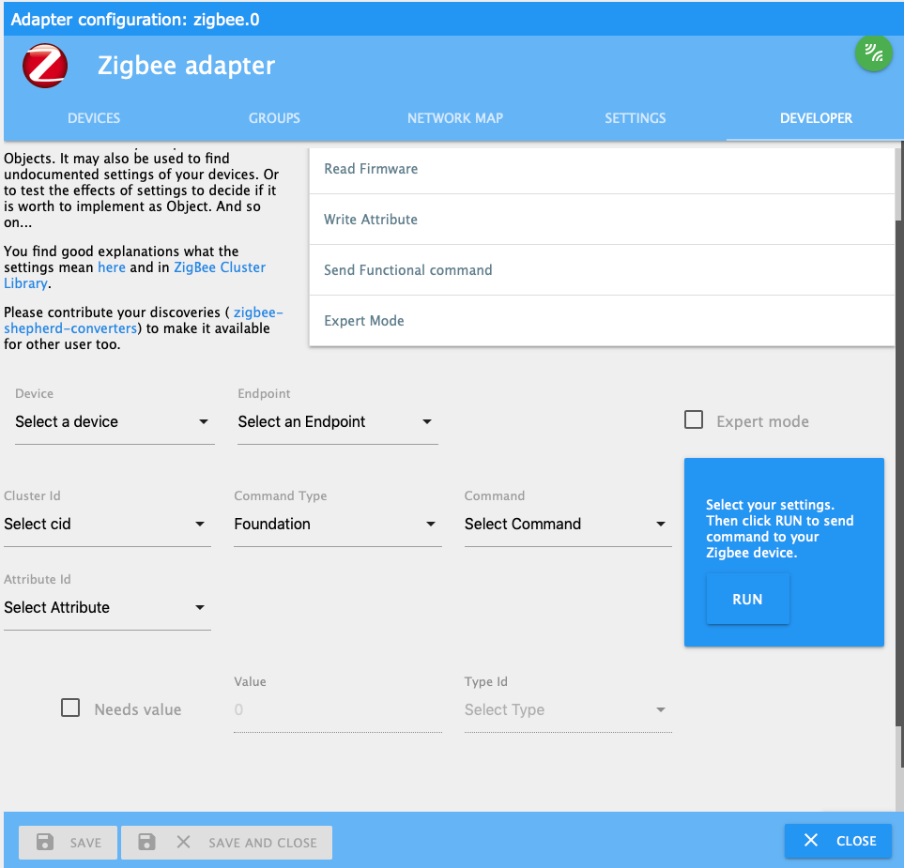The width and height of the screenshot is (904, 868).
Task: Open the Type Id Select Type dropdown
Action: [x=568, y=709]
